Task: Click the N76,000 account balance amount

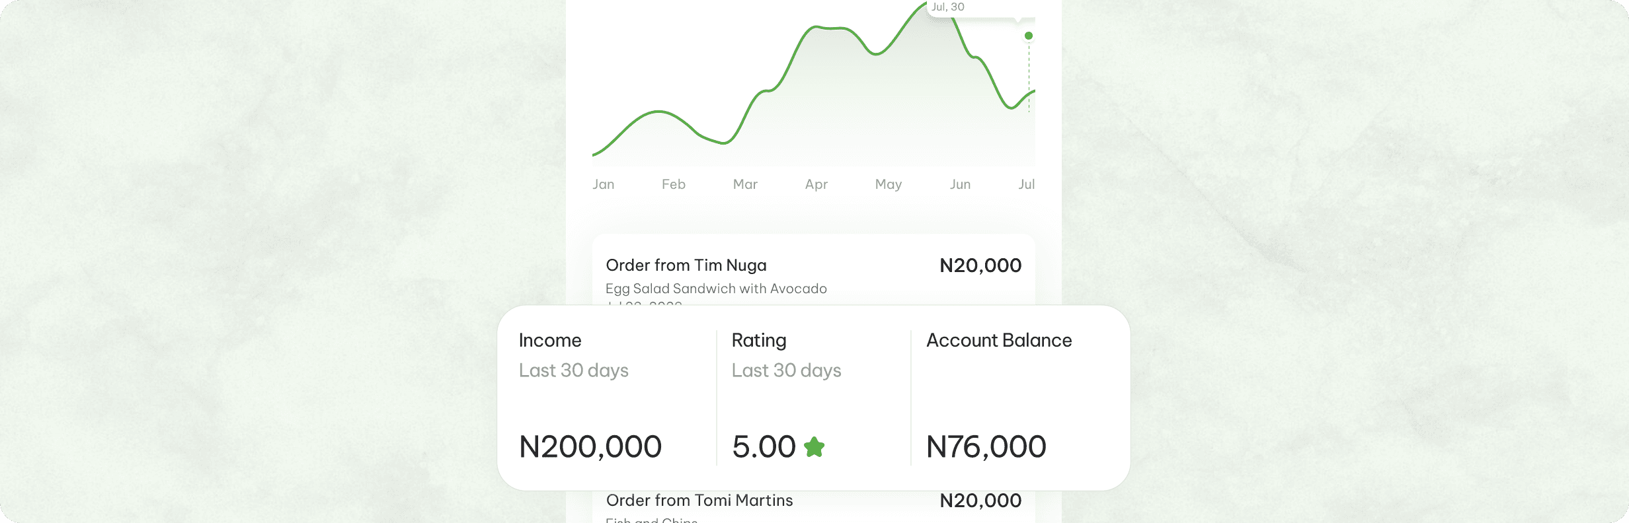Action: pos(986,447)
